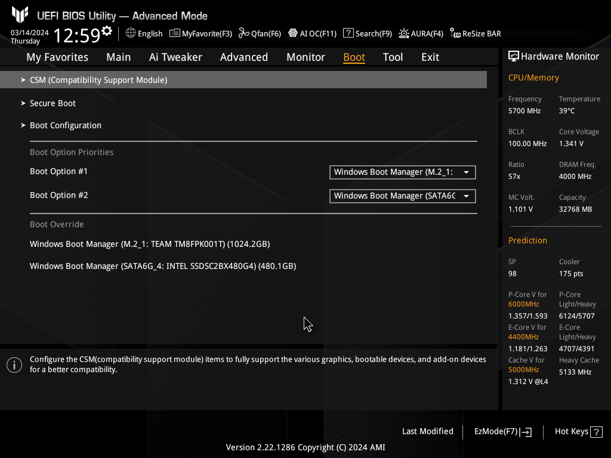Click 4000 MHz DRAM frequency value

(x=575, y=177)
